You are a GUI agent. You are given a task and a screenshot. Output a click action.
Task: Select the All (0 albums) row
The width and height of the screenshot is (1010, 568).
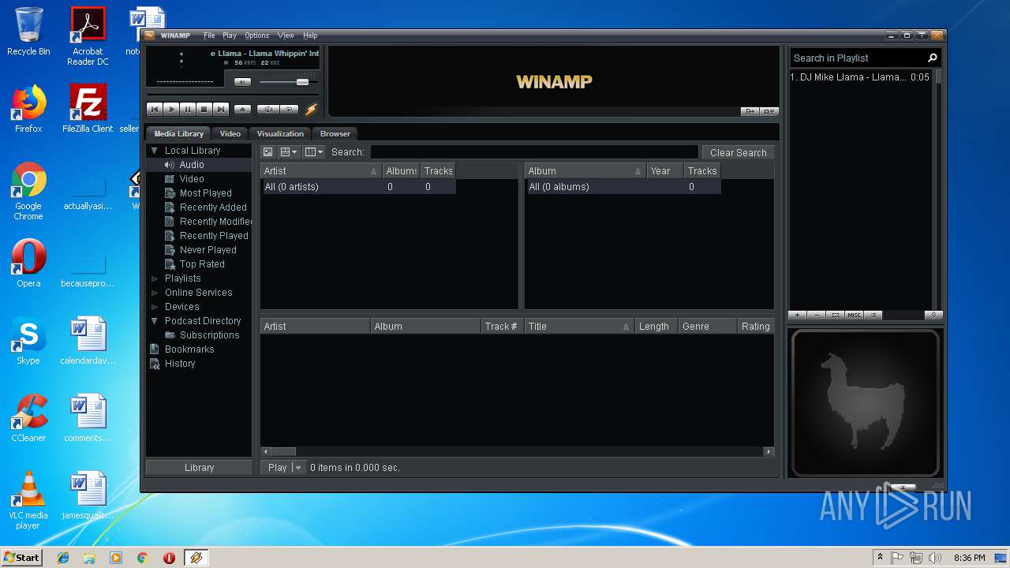tap(623, 187)
